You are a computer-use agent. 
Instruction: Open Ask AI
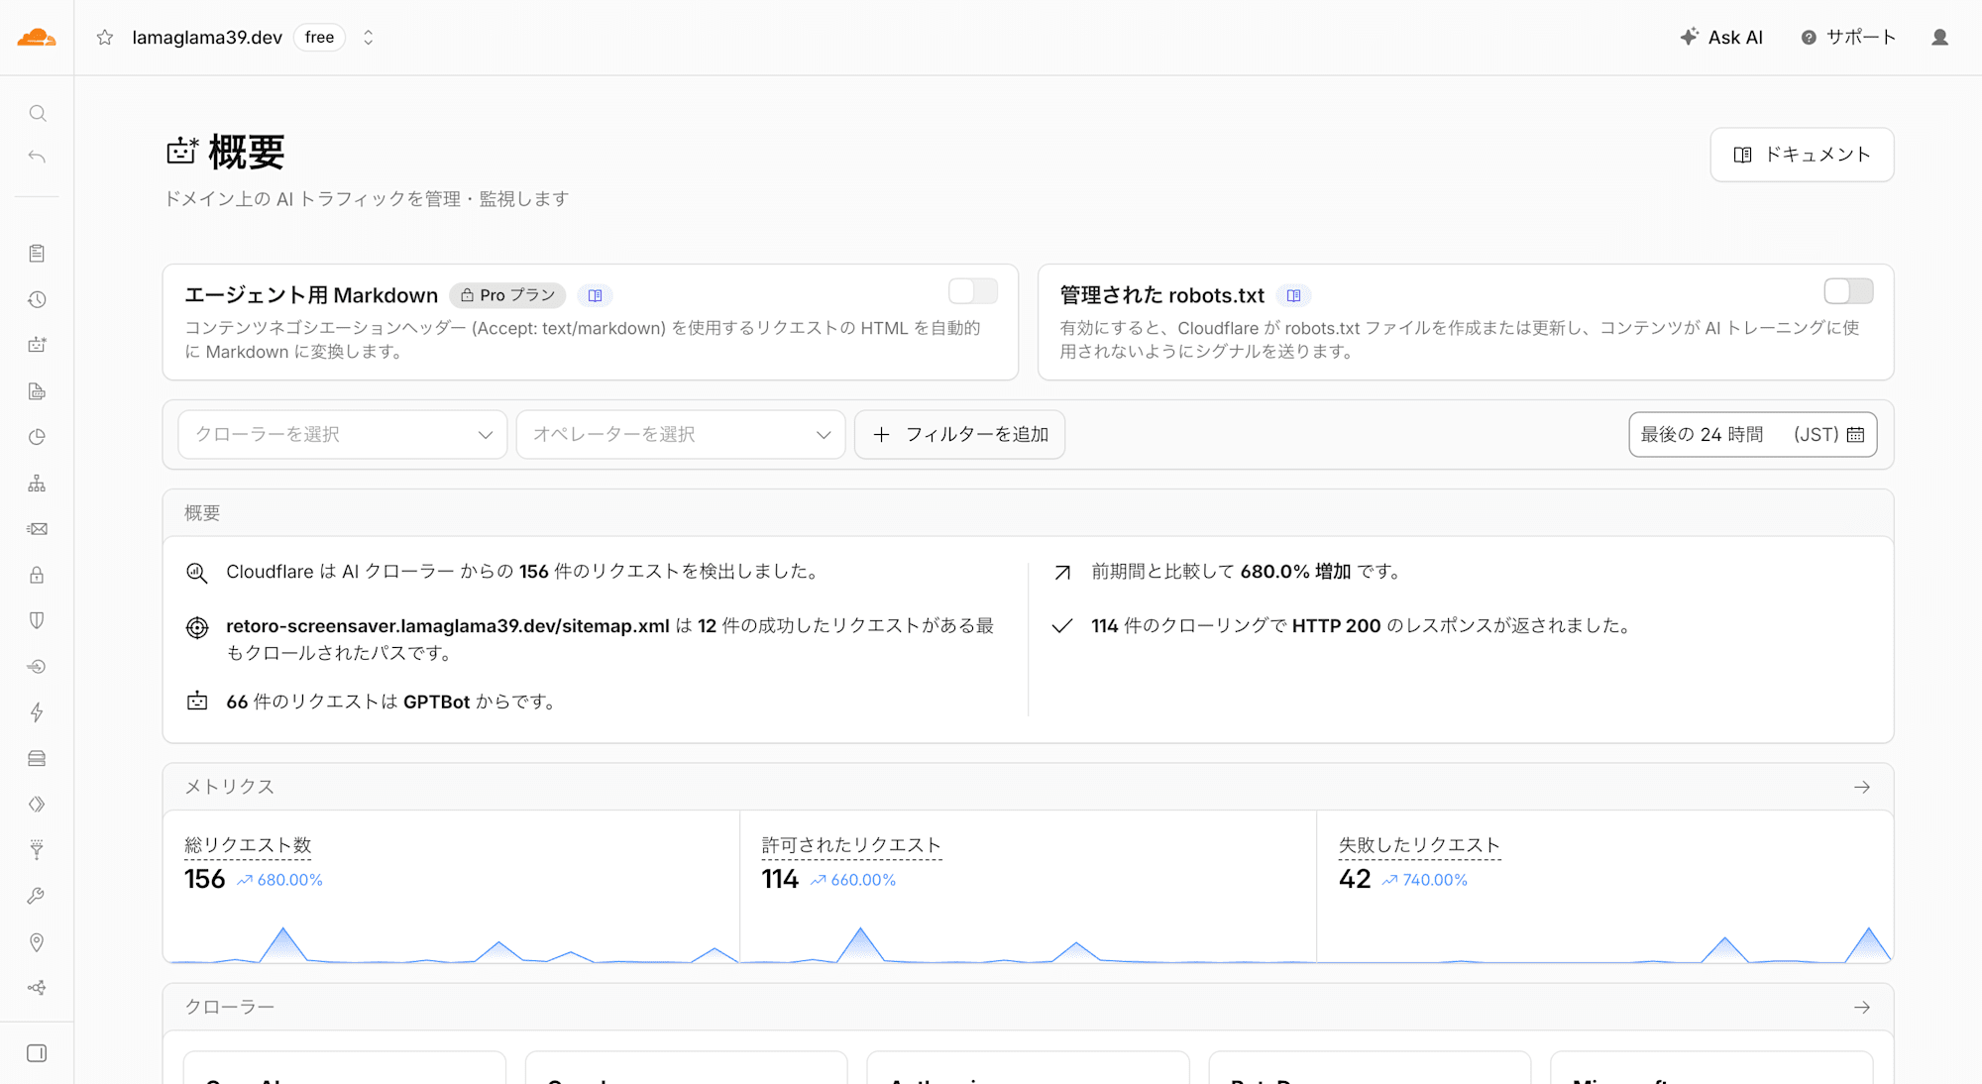tap(1721, 38)
